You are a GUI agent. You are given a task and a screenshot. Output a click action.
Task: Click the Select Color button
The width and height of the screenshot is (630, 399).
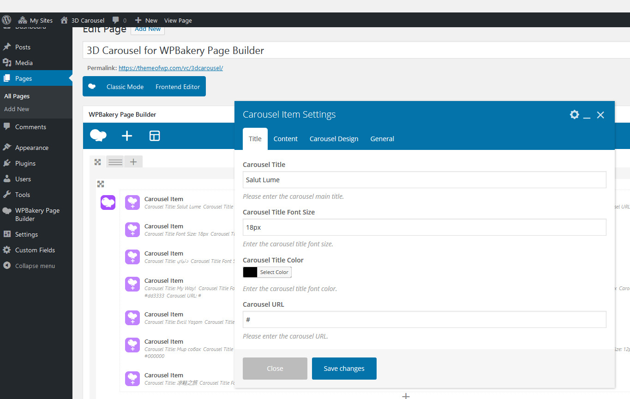tap(274, 272)
